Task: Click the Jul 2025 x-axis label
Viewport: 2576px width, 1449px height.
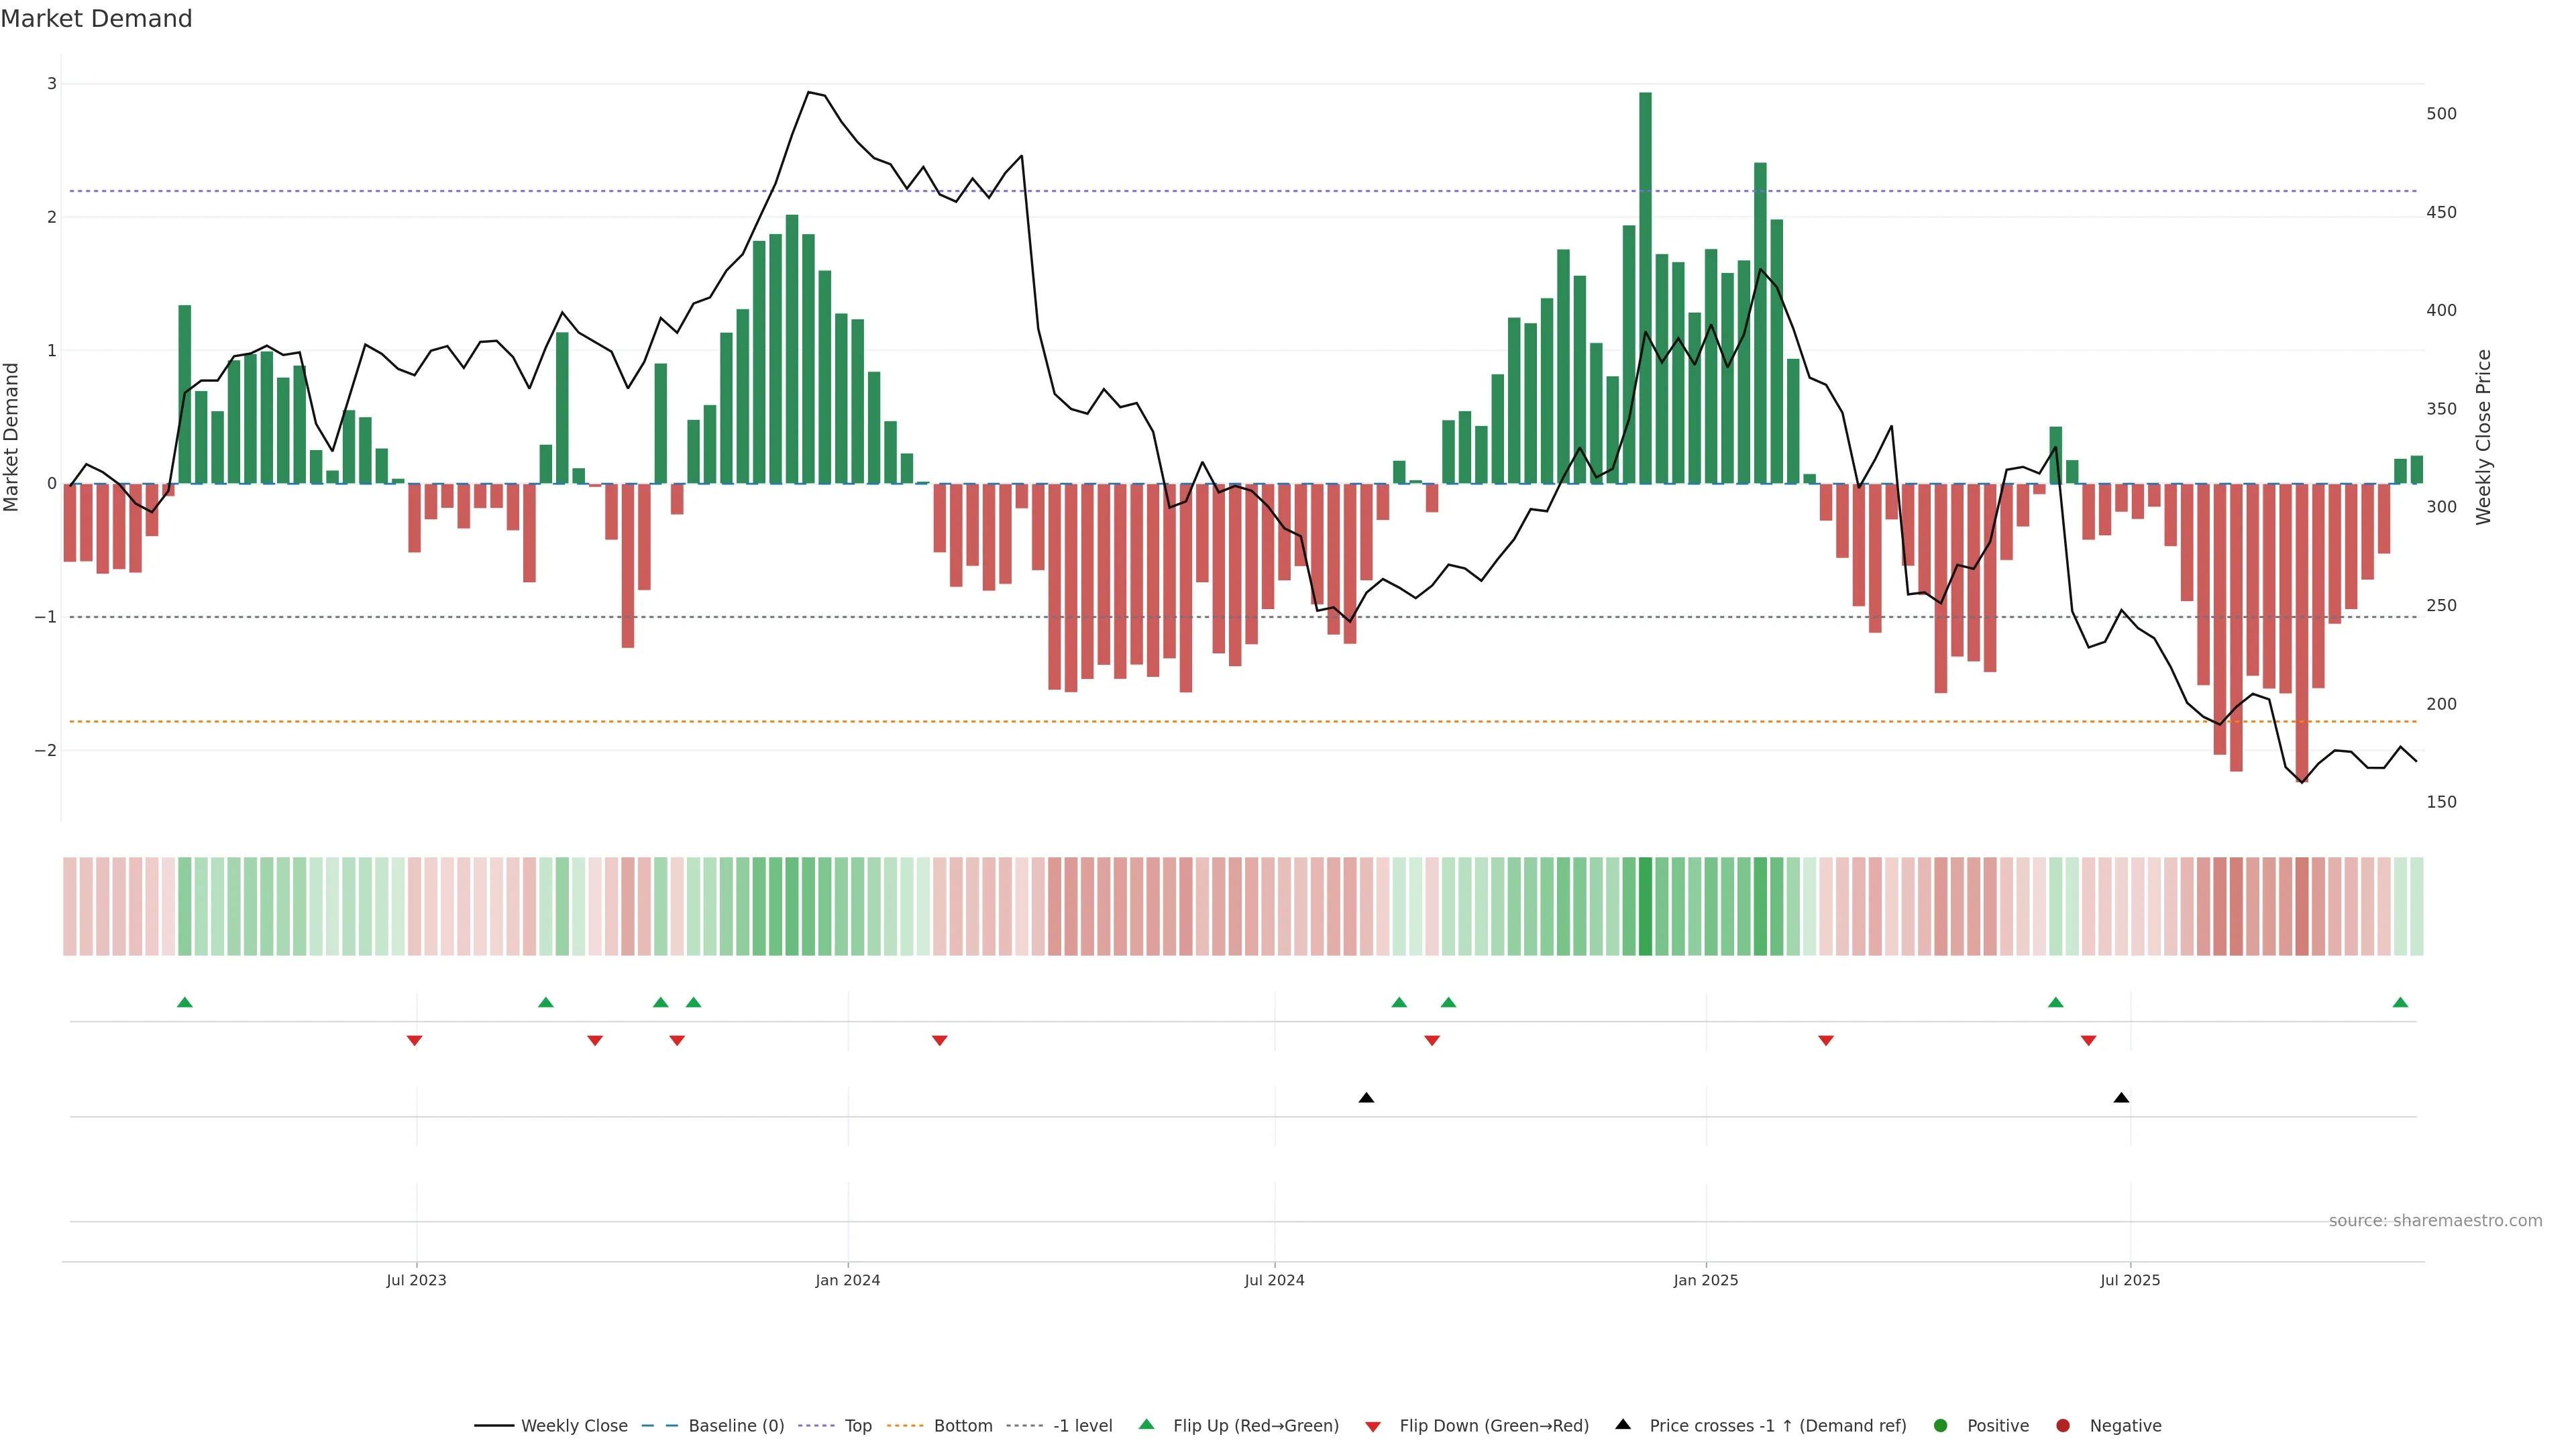Action: click(x=2130, y=1280)
